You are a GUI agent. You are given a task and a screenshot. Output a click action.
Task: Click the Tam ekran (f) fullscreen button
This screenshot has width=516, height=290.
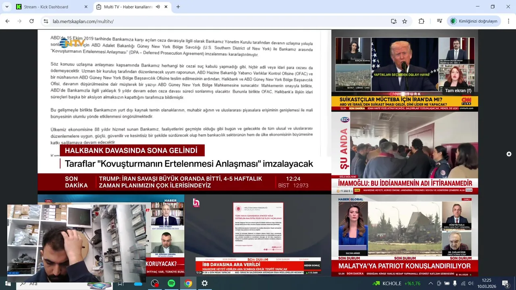[x=458, y=91]
